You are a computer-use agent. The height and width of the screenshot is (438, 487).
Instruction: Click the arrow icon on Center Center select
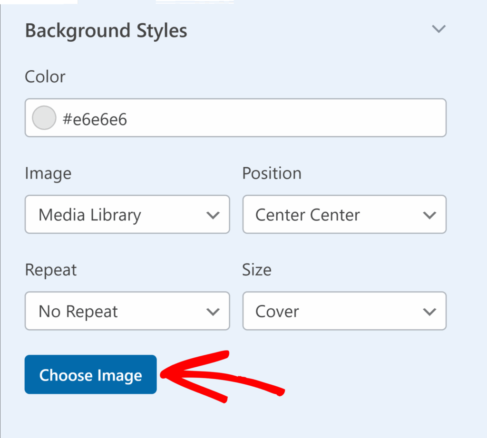(429, 215)
